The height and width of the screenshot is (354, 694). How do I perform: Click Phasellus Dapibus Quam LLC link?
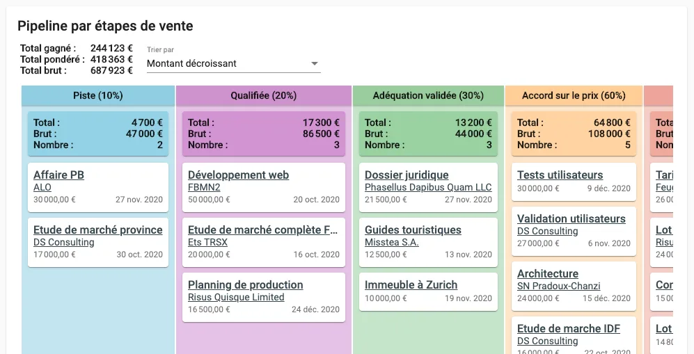428,187
